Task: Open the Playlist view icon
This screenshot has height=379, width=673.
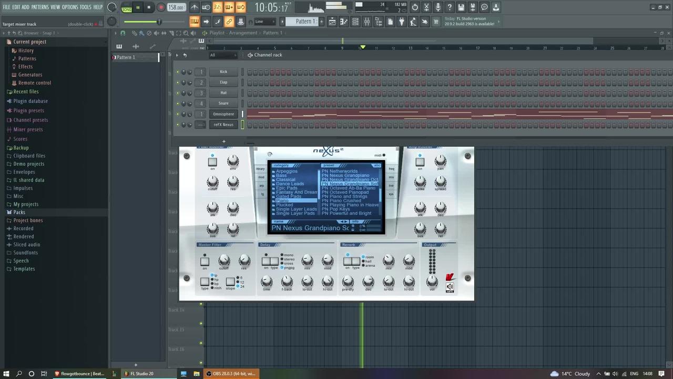Action: pos(332,22)
